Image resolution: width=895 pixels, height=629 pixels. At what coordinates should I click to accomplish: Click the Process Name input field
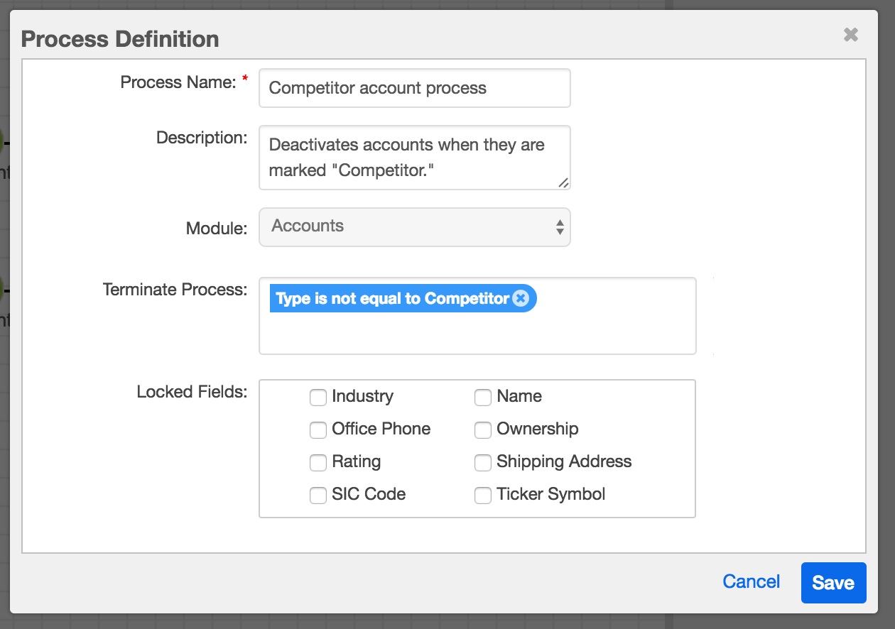click(414, 88)
